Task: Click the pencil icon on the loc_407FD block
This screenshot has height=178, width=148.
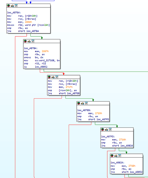Action: tap(106, 130)
